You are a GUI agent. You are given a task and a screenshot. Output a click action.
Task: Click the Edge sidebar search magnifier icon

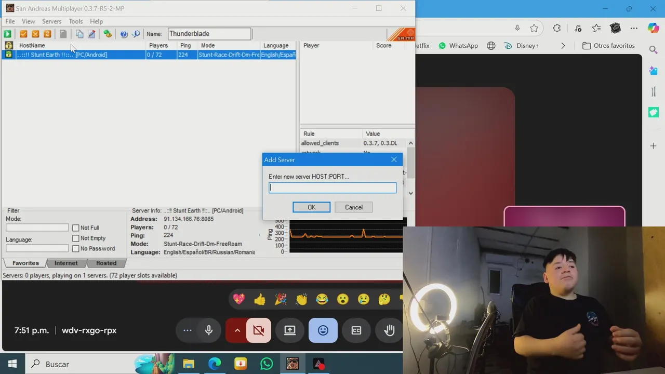654,50
